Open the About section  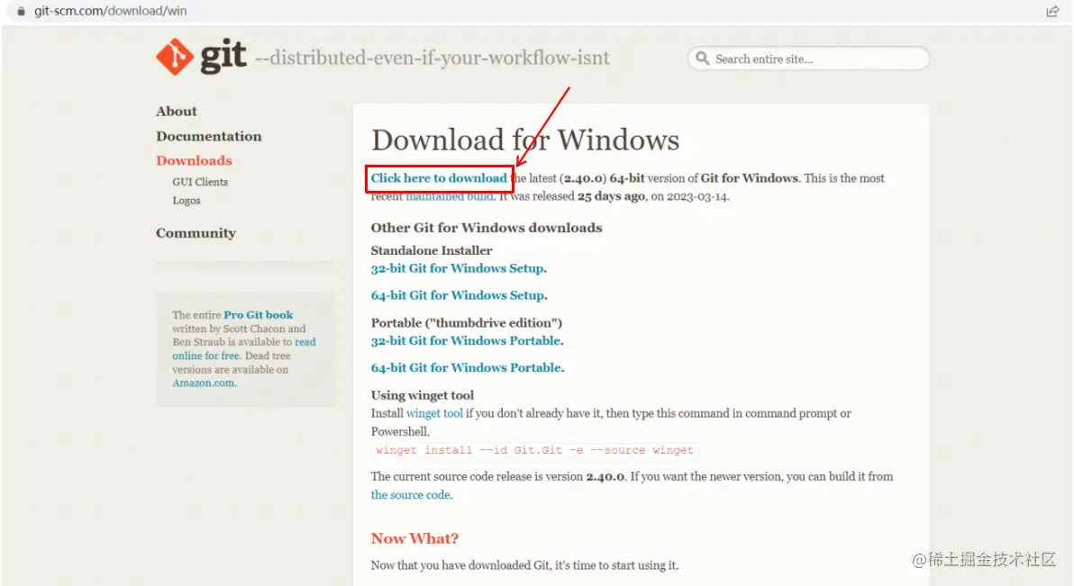(x=176, y=111)
